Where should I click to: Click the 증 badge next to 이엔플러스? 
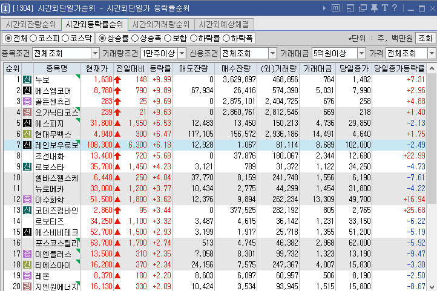27,253
